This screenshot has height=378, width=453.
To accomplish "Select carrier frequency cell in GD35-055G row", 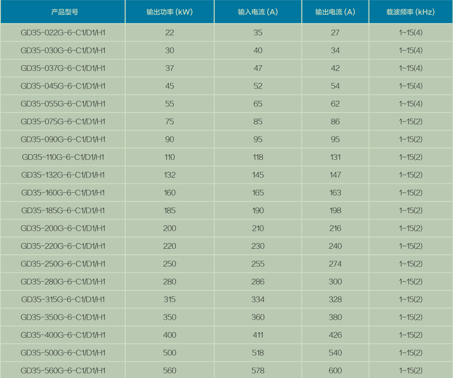I will [x=411, y=104].
